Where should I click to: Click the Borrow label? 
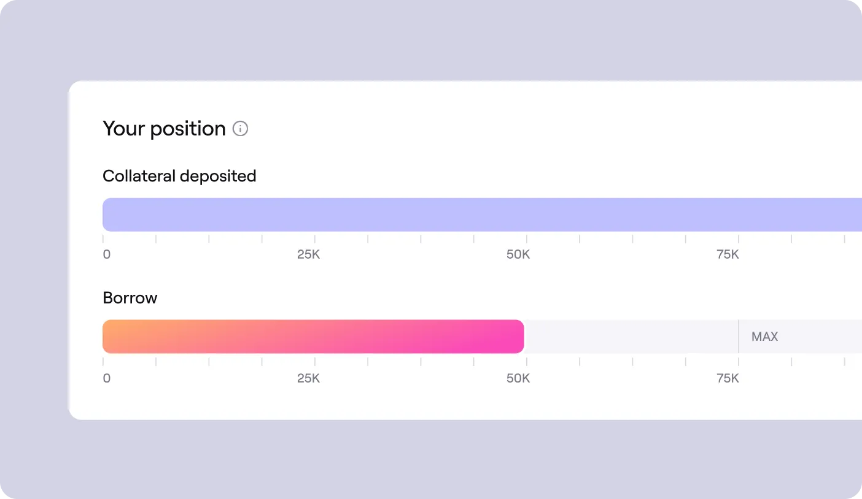[130, 298]
